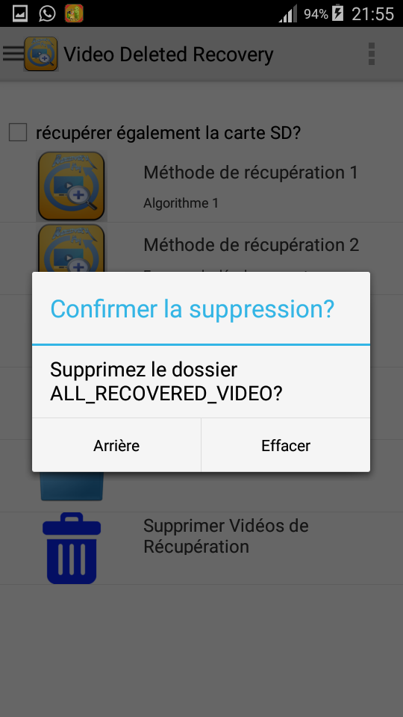
Task: Confirm deletion with Effacer button
Action: pos(286,445)
